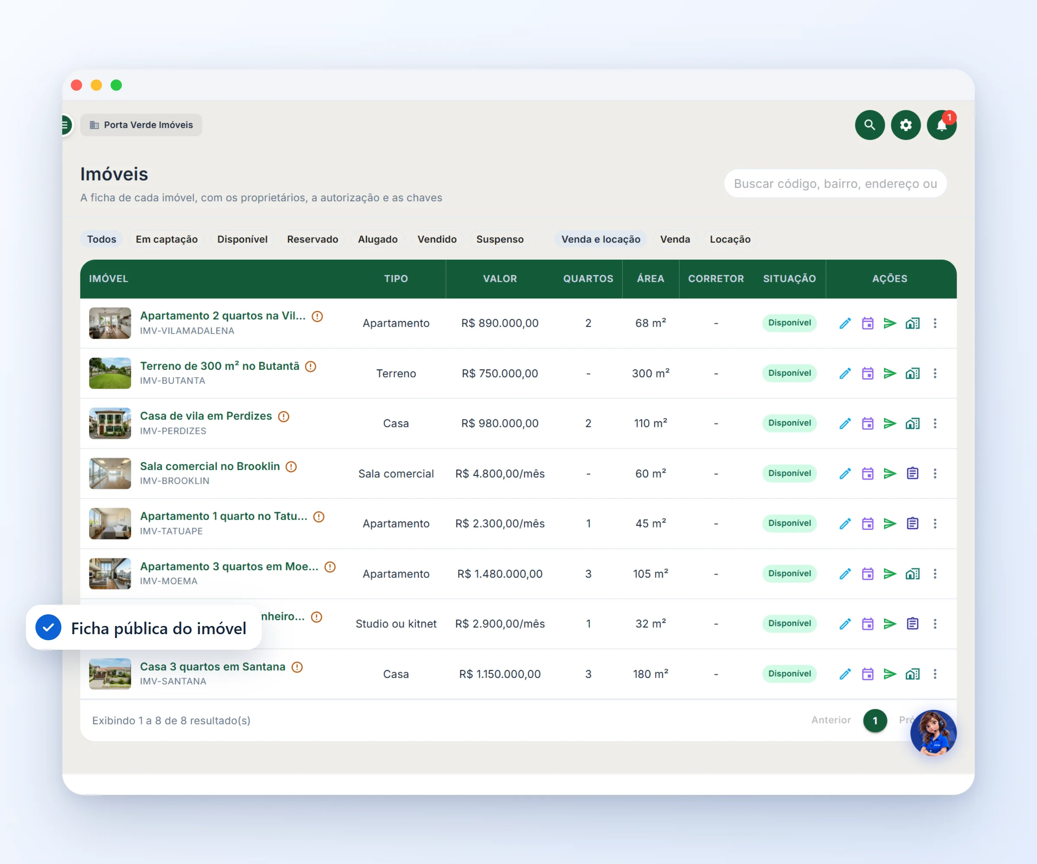Click edit pencil for IMV-VILAMADALENA
1037x864 pixels.
[845, 324]
